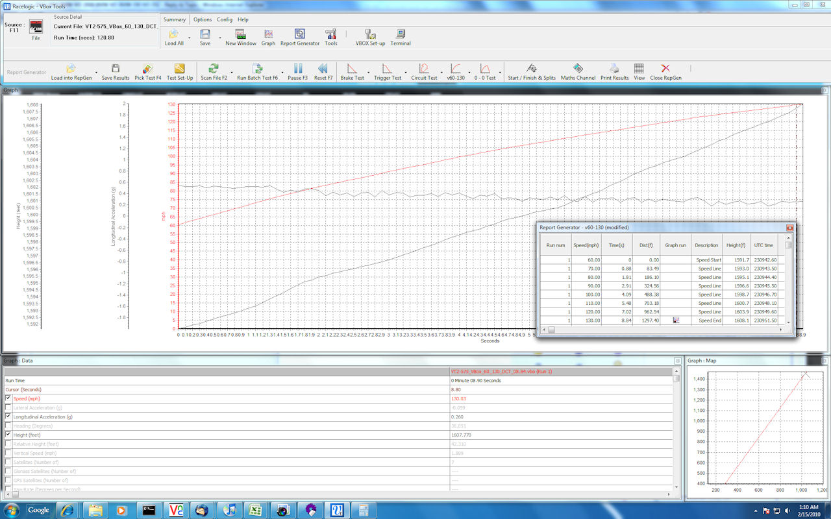Click the Save floppy disk icon
Screen dimensions: 831x519
coord(205,34)
